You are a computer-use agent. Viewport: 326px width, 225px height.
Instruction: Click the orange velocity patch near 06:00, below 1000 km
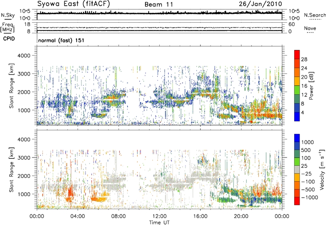coord(99,199)
